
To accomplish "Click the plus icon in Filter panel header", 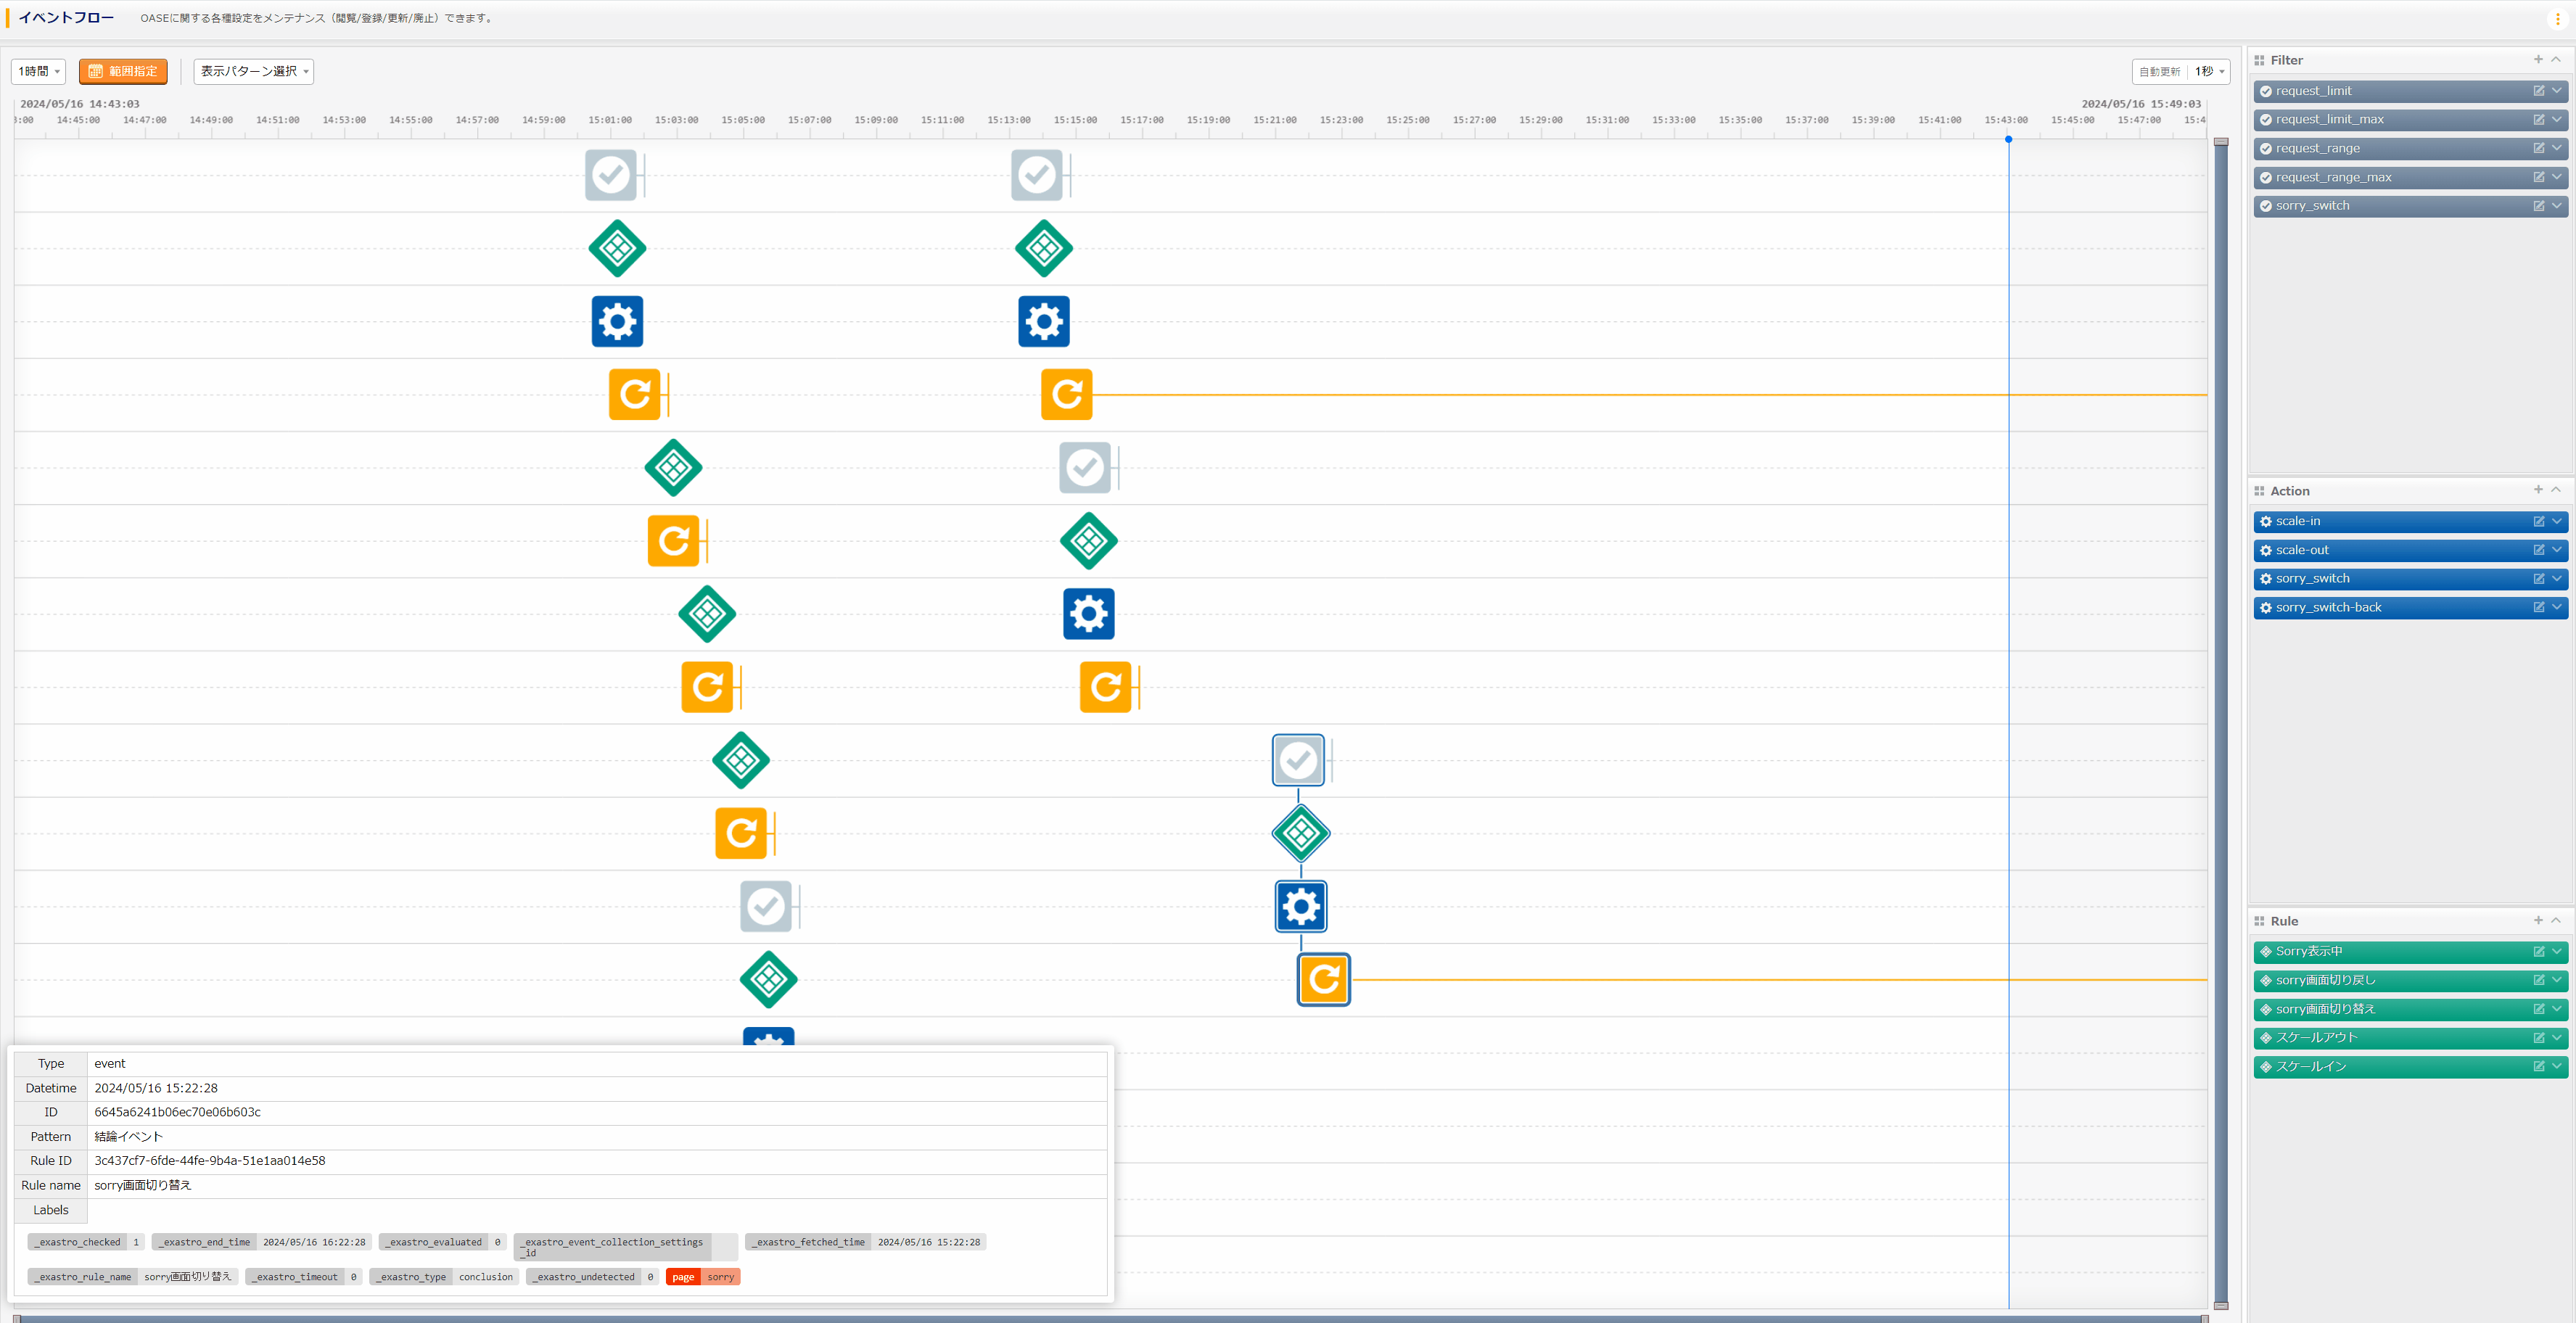I will pyautogui.click(x=2538, y=60).
